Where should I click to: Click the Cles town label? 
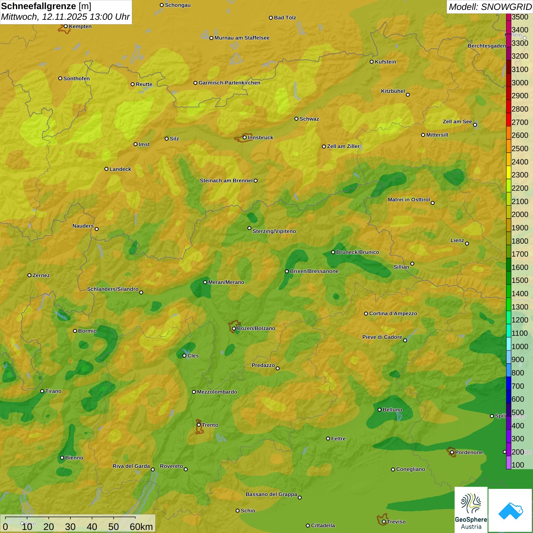(x=193, y=356)
